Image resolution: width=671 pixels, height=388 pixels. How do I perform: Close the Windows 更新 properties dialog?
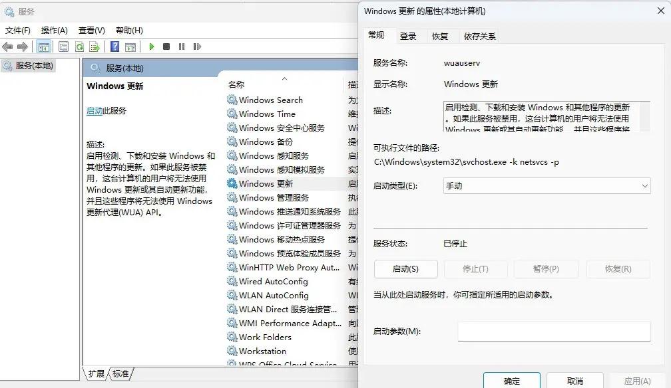[x=661, y=11]
